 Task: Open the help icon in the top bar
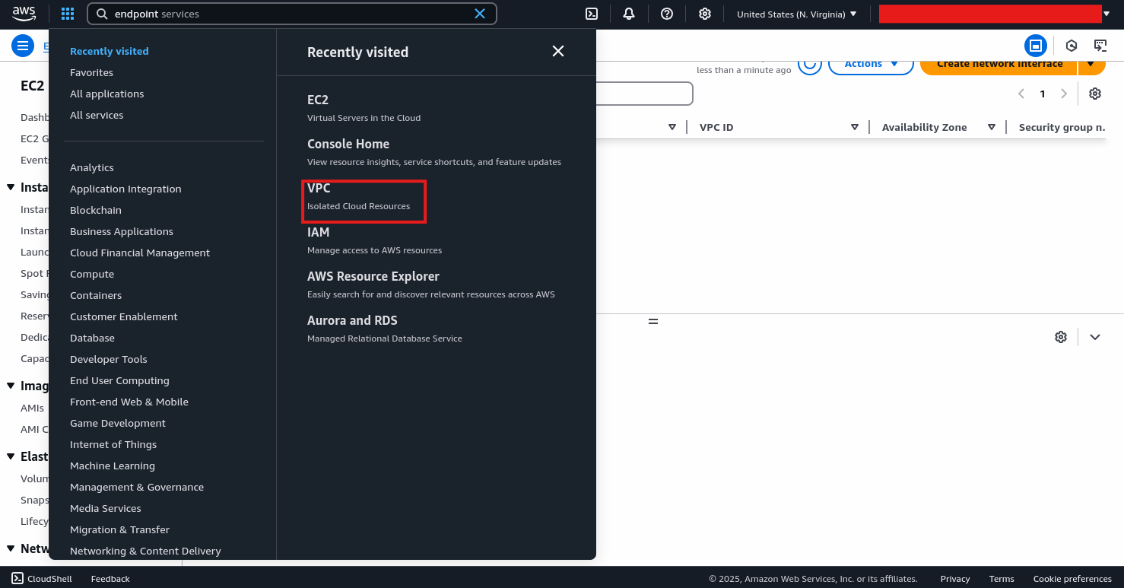tap(667, 13)
